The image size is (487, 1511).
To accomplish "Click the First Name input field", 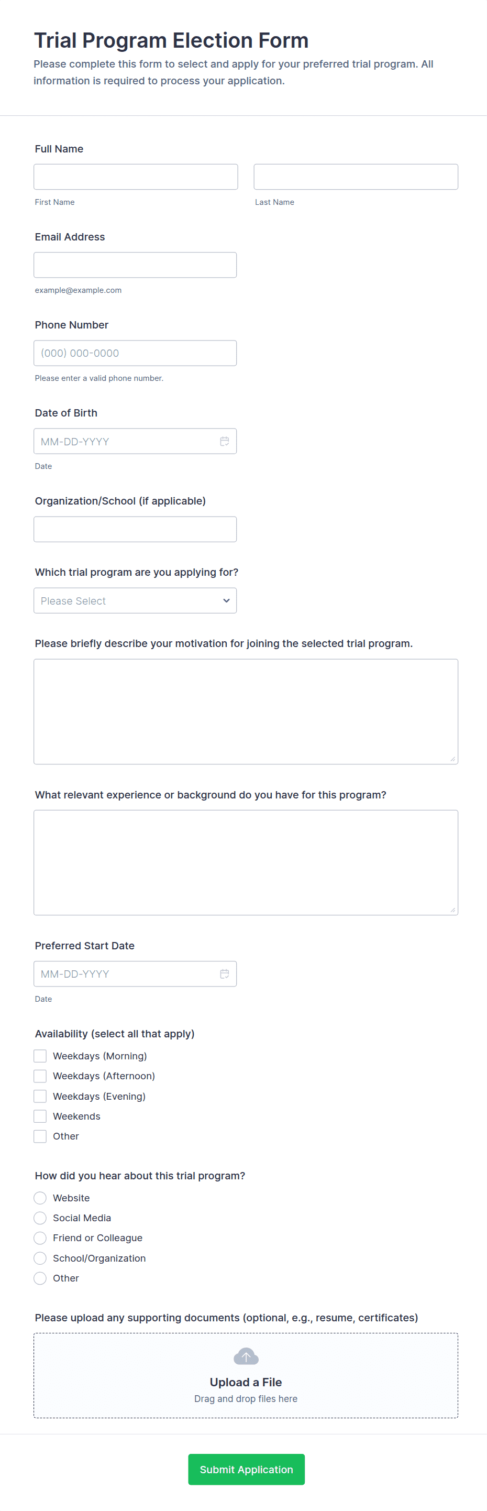I will 136,177.
